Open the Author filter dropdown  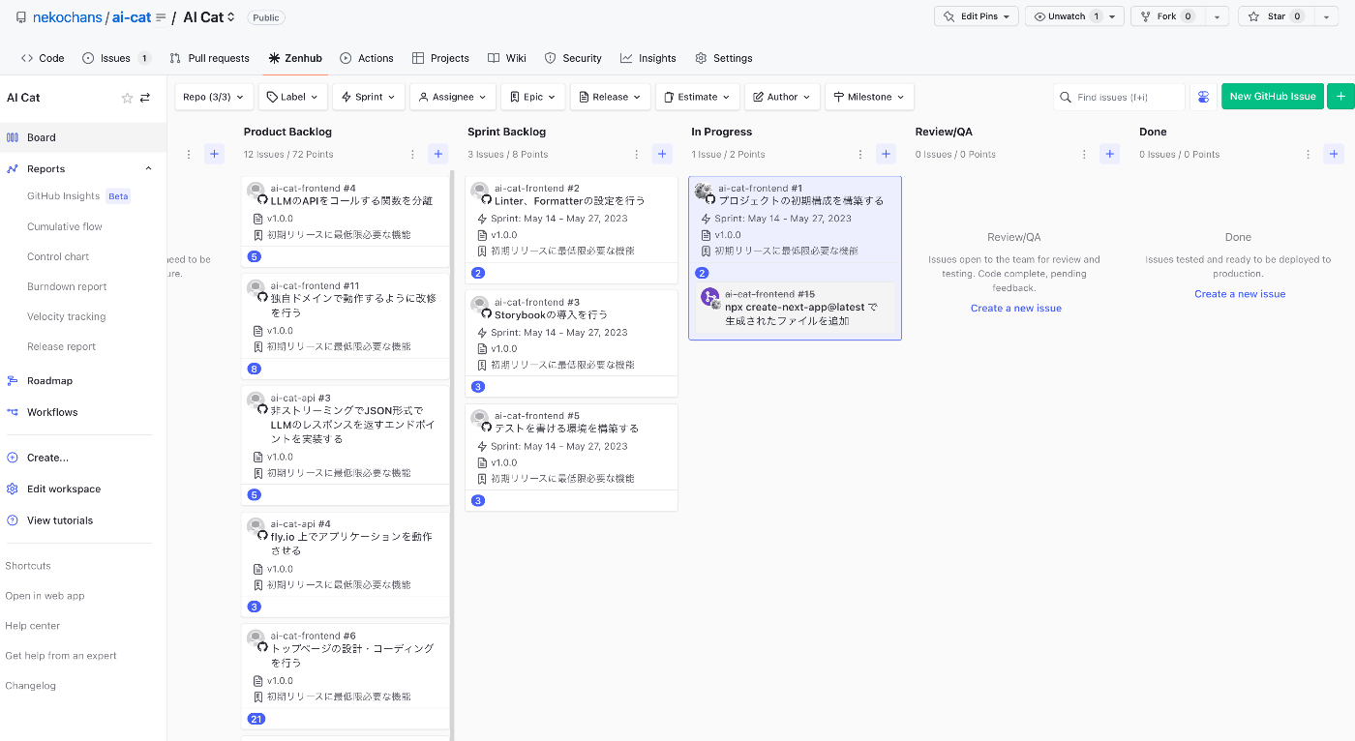click(x=782, y=97)
